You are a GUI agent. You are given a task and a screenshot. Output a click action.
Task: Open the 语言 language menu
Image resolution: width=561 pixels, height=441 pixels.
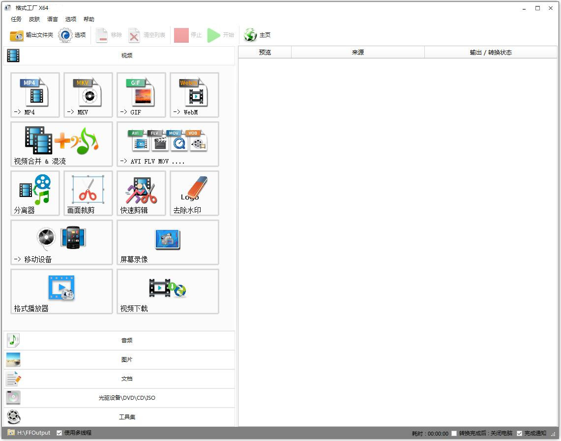(53, 19)
